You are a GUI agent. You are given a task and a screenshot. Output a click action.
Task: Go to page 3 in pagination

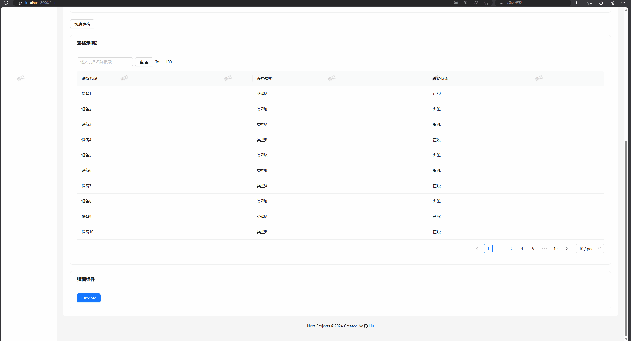coord(511,249)
